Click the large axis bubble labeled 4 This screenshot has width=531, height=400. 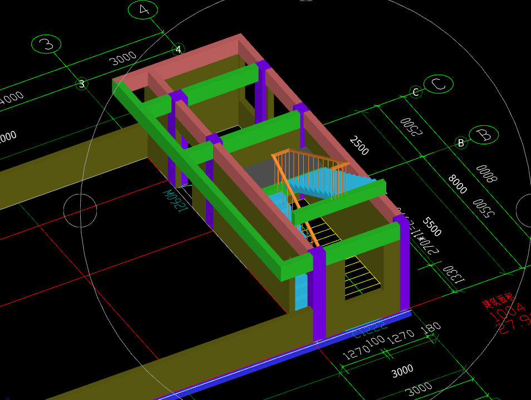(143, 9)
